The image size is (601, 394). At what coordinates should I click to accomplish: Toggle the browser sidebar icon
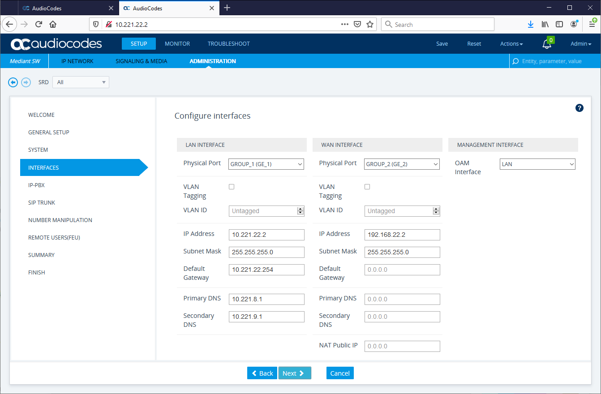(559, 24)
